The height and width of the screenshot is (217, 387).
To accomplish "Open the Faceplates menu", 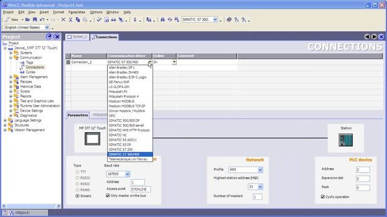I will (x=77, y=12).
